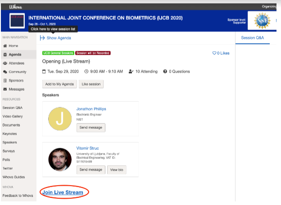Open the Keynotes resource
Screen dimensions: 281x205
pos(9,134)
